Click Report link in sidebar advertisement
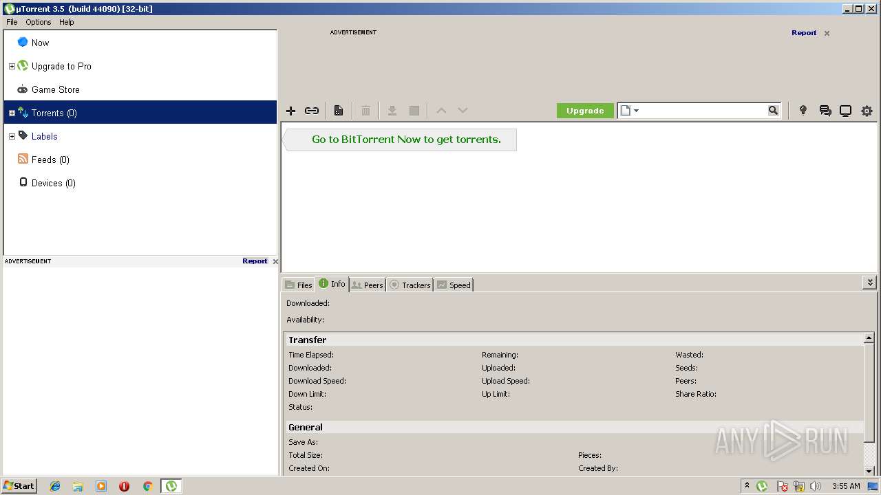The image size is (881, 495). [255, 261]
